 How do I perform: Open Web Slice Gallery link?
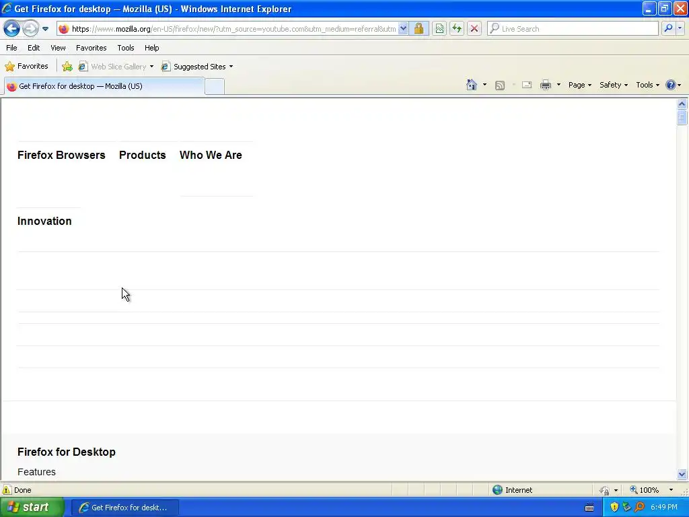pos(112,67)
